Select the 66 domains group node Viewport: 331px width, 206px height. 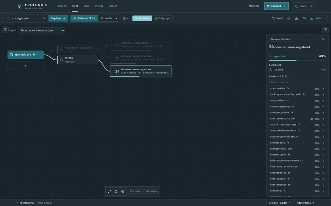(141, 45)
